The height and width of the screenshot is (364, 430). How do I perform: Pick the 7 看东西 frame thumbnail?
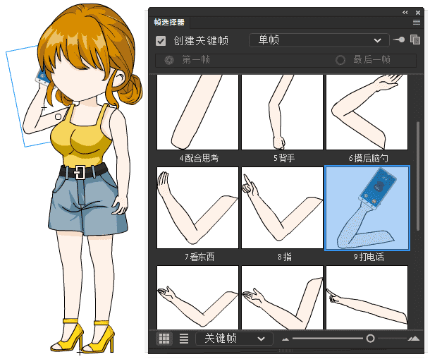point(197,207)
